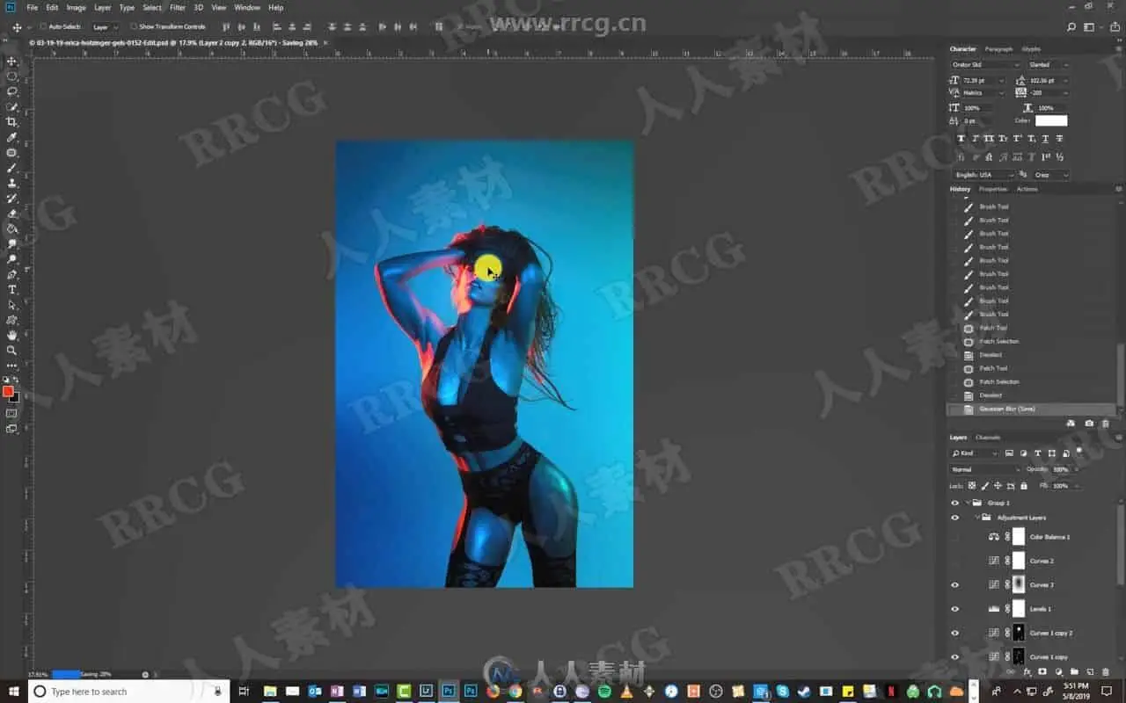The width and height of the screenshot is (1126, 703).
Task: Select the Horizontal Type tool
Action: (x=11, y=289)
